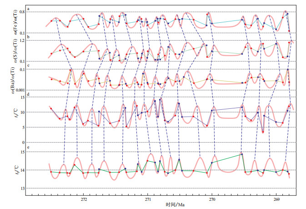Click the 0 tick value in panel d
This screenshot has width=306, height=209.
(24, 143)
